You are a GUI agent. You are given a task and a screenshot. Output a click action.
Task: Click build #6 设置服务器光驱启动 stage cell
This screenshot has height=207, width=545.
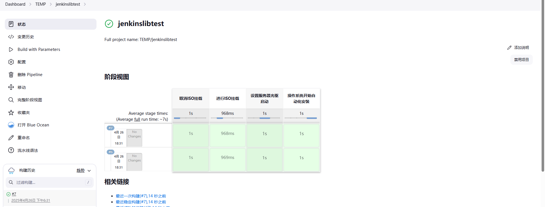265,159
